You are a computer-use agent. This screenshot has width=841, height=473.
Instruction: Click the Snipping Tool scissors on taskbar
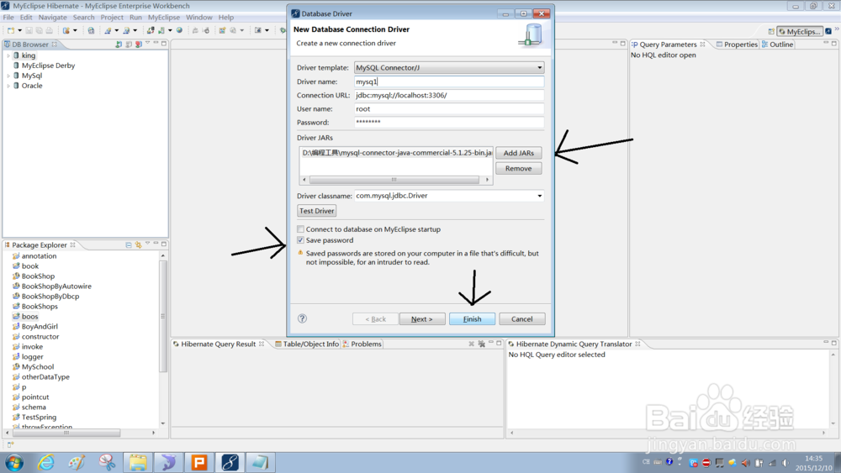click(108, 462)
